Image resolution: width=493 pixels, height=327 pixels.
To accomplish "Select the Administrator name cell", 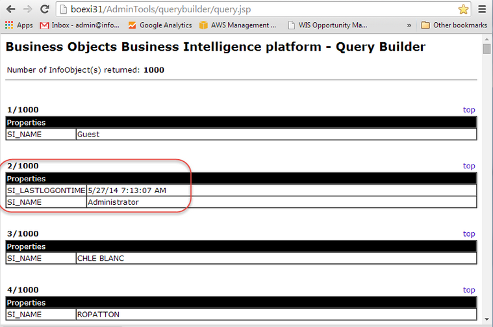I will (281, 202).
